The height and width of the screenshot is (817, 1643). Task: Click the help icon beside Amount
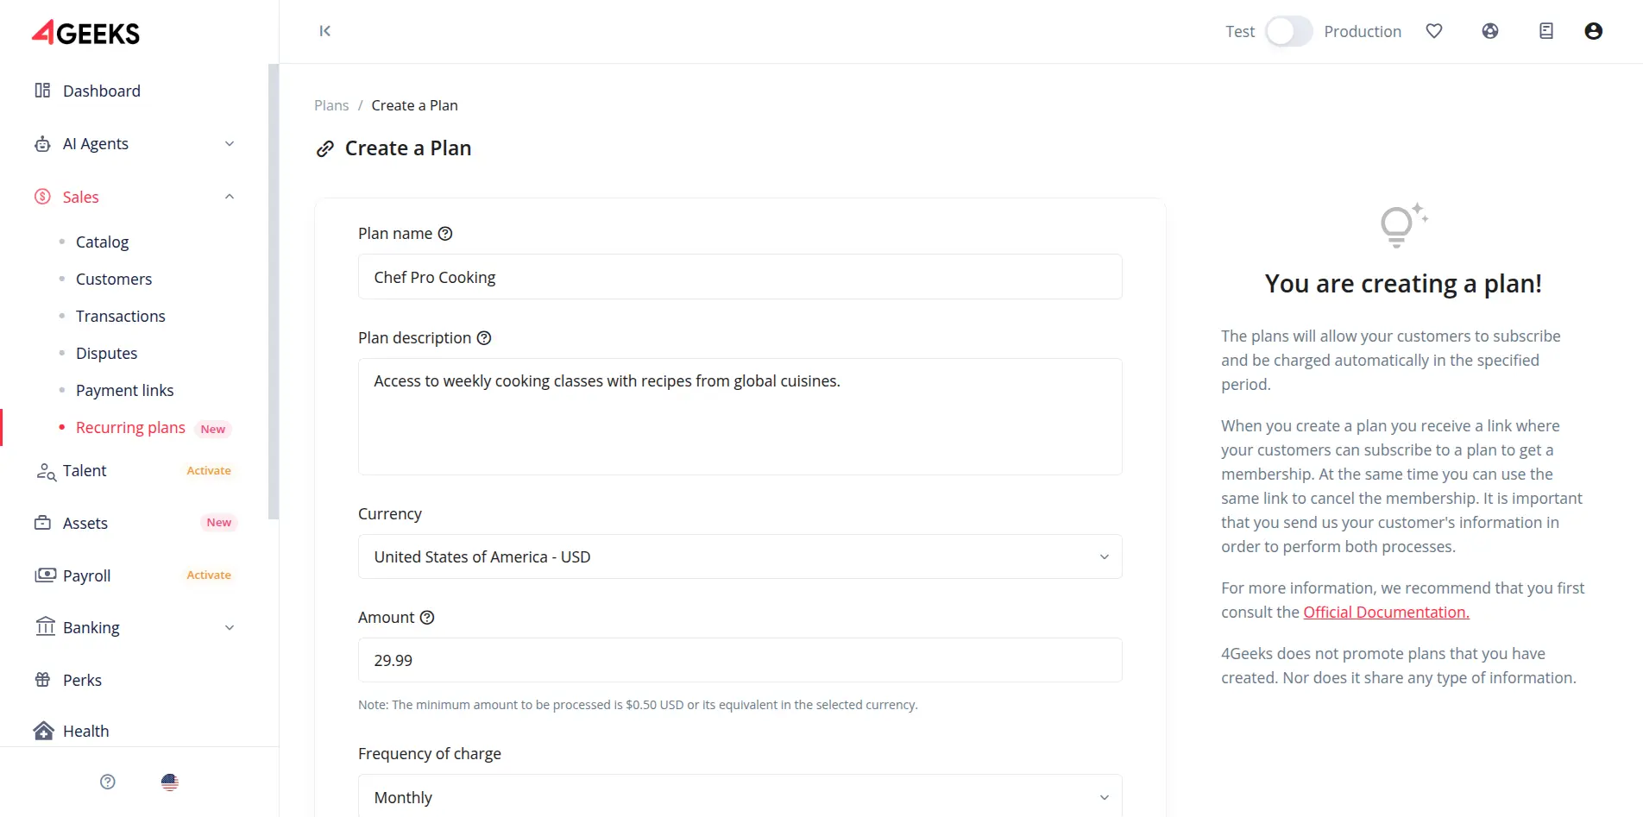click(427, 617)
